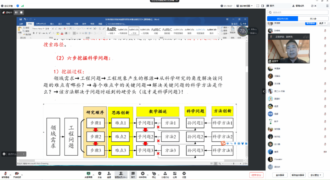This screenshot has width=330, height=180.
Task: Open Breakout Rooms (分组讨论) icon
Action: point(165,174)
